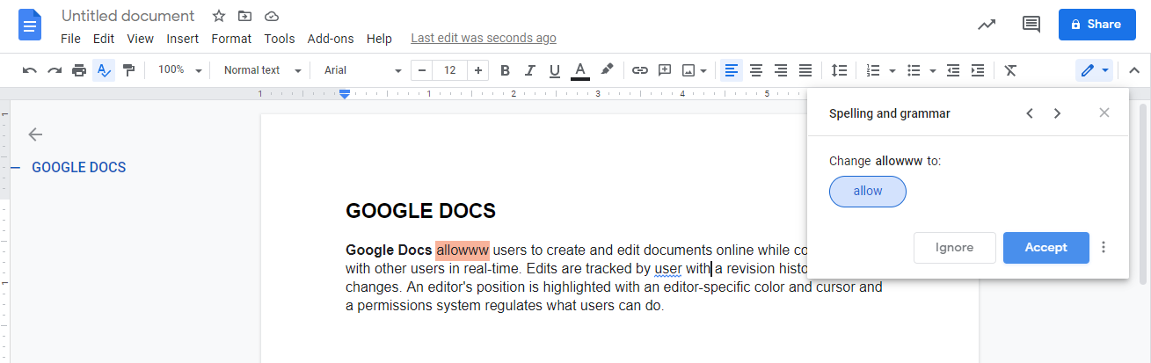Jump to GOOGLE DOCS outline heading
1151x363 pixels.
click(x=79, y=167)
